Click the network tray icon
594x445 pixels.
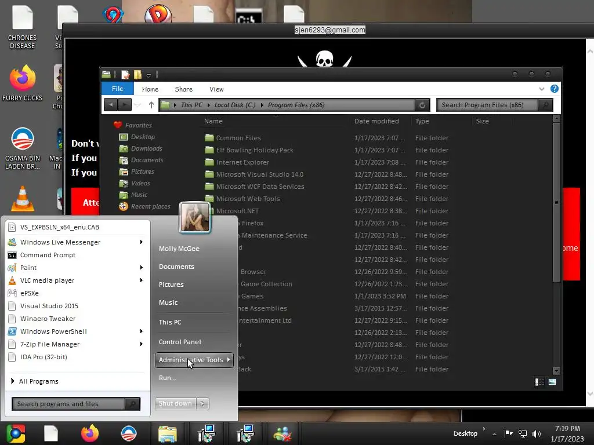tap(523, 433)
